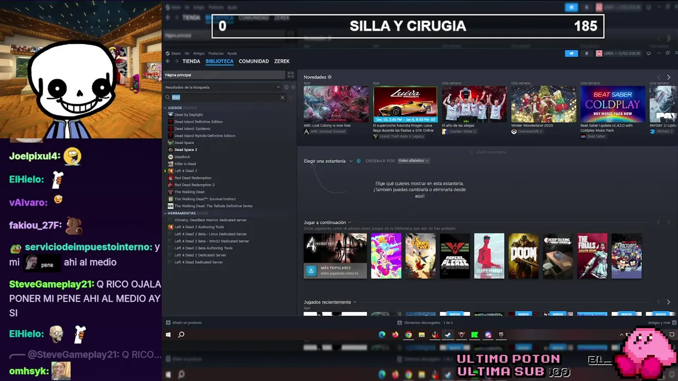Click download icon on Más Populares card

coord(311,270)
